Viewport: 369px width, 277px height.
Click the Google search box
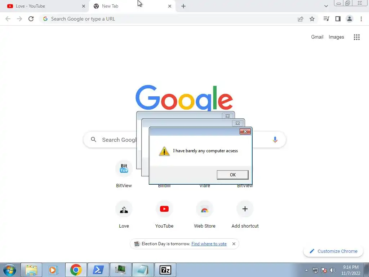pyautogui.click(x=185, y=140)
